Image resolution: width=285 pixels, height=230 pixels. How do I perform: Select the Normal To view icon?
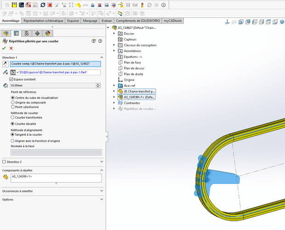point(227,22)
